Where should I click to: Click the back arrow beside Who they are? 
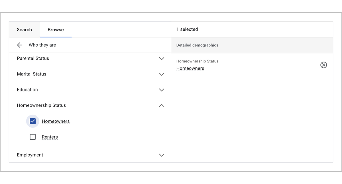point(20,45)
